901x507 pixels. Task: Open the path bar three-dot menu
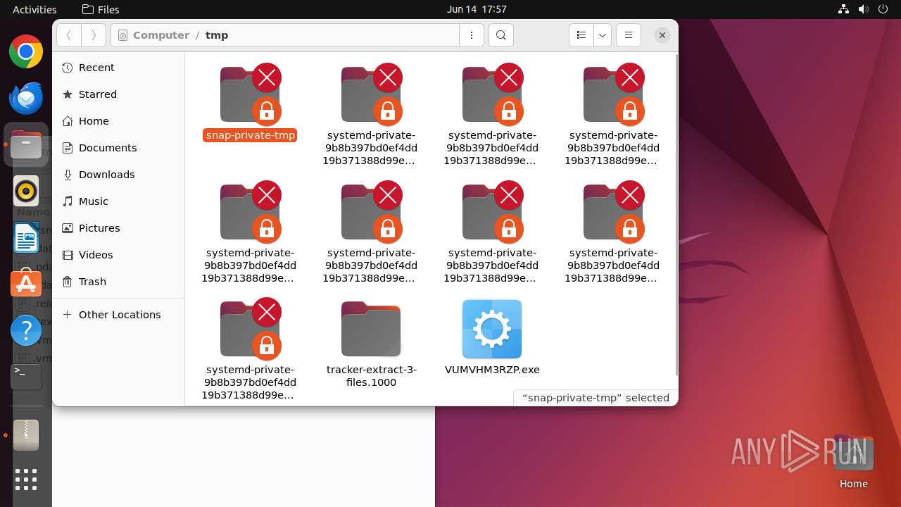click(x=471, y=35)
